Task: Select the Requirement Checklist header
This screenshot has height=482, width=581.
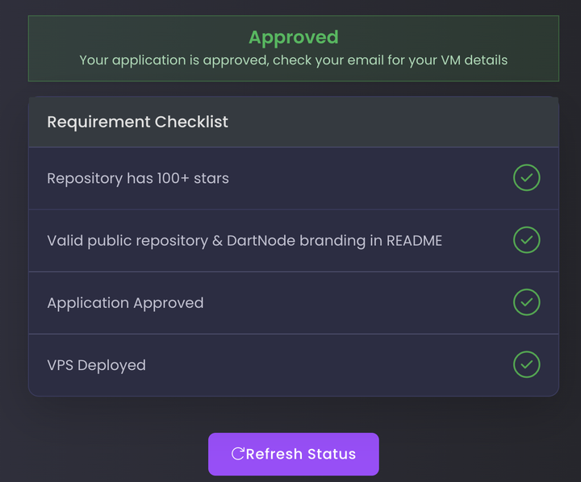Action: (137, 123)
